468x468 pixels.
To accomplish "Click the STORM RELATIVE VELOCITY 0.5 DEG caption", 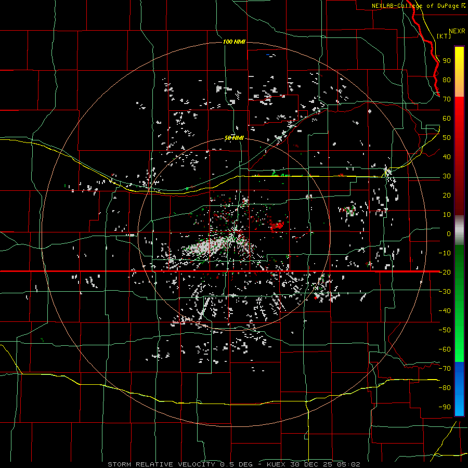I will [180, 464].
